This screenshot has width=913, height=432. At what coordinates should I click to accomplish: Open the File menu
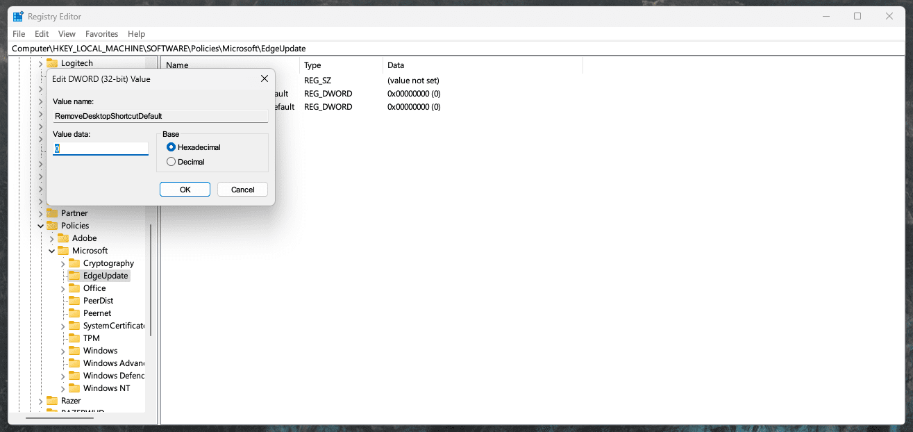[19, 34]
